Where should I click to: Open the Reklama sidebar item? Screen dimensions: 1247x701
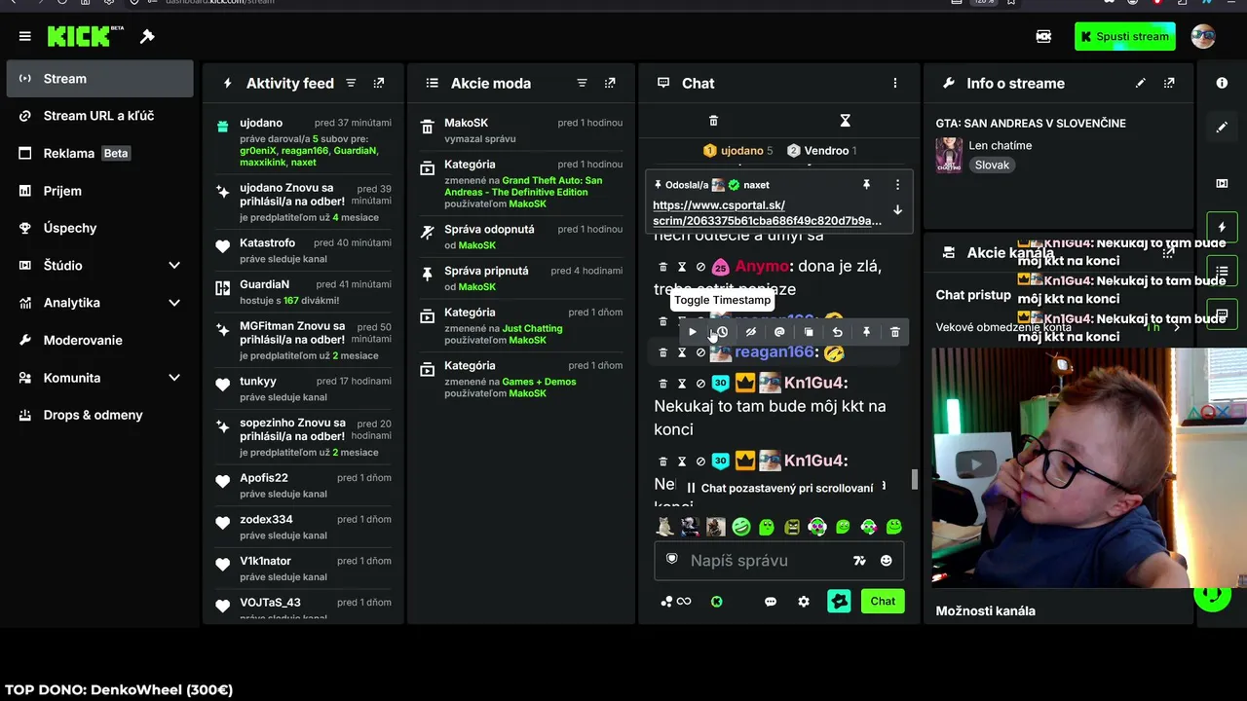pyautogui.click(x=100, y=154)
